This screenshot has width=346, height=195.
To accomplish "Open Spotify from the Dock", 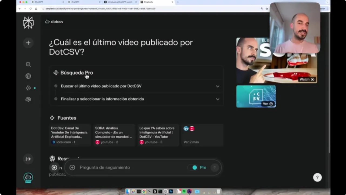I will coord(184,191).
